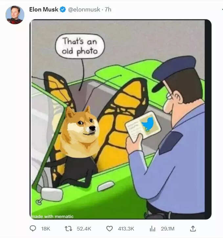
Task: Like the tweet with the heart icon
Action: coord(109,229)
